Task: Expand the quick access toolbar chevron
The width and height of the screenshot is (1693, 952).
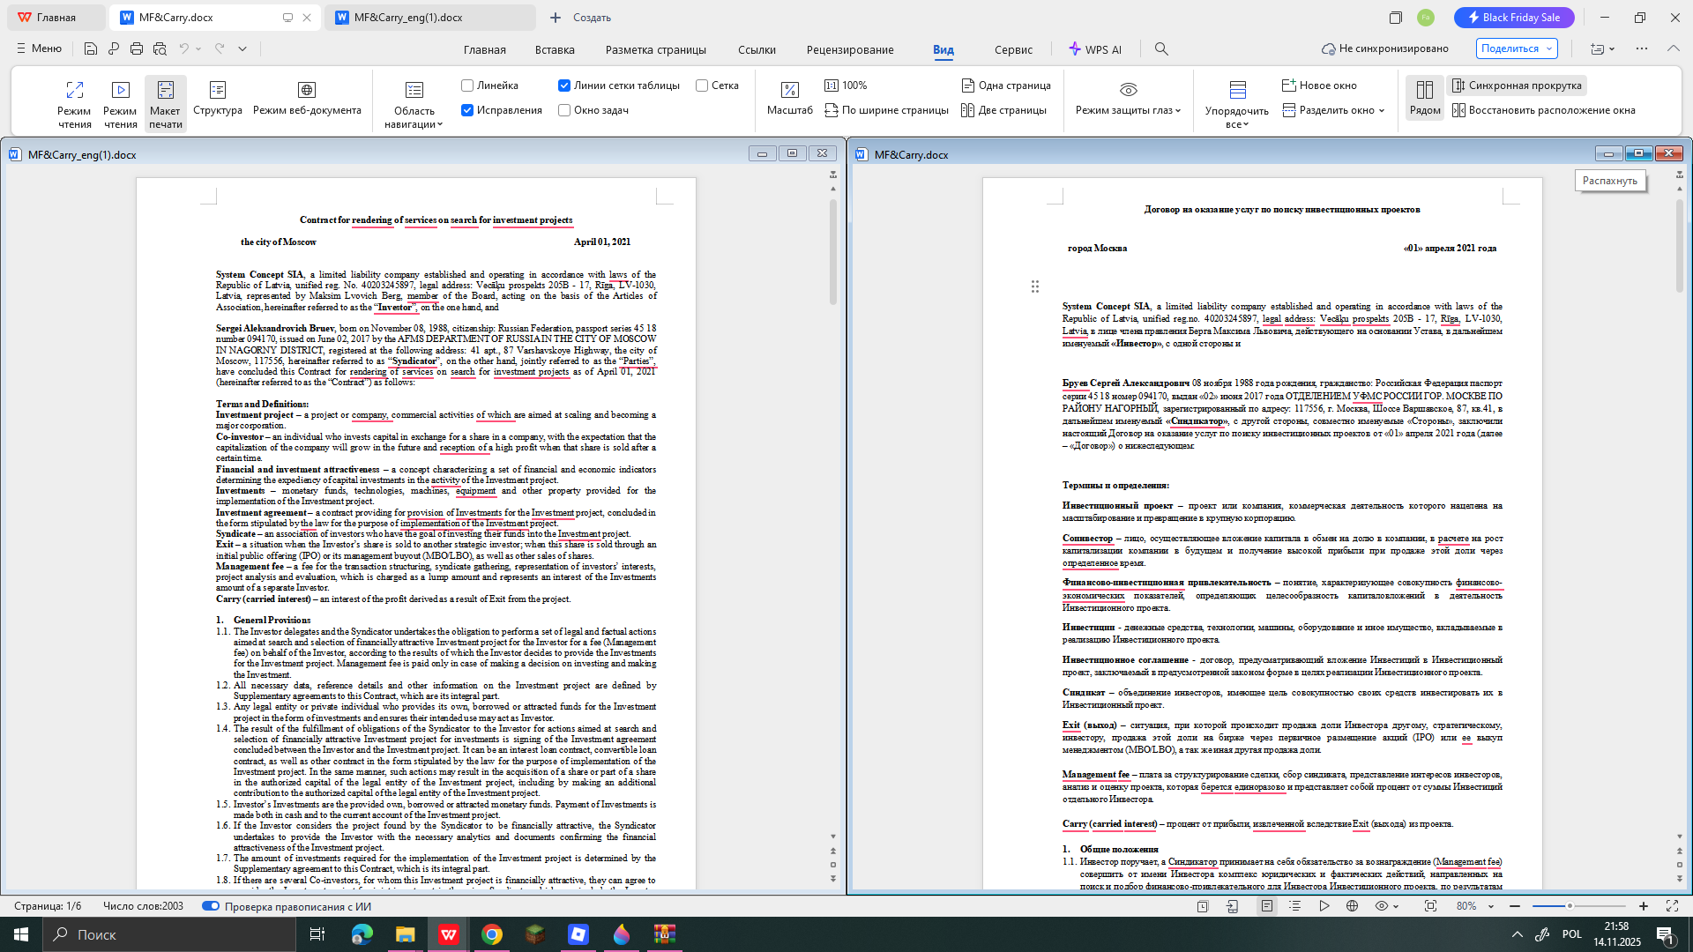Action: 242,49
